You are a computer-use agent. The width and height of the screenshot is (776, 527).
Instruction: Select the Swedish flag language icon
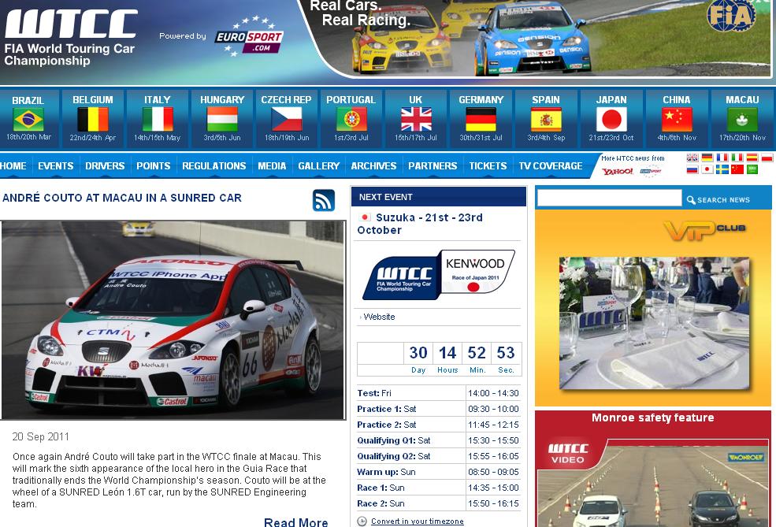722,169
